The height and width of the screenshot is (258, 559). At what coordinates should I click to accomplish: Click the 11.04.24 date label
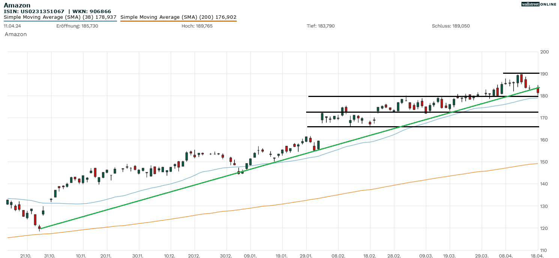click(x=12, y=26)
